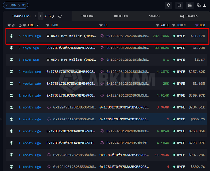Click HYPE token in 8 hours ago row
The width and height of the screenshot is (210, 171).
181,36
